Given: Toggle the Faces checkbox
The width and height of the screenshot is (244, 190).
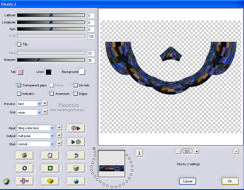Looking at the screenshot, I should [x=52, y=85].
